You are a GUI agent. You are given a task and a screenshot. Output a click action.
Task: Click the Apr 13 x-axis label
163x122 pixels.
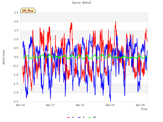tap(20, 105)
